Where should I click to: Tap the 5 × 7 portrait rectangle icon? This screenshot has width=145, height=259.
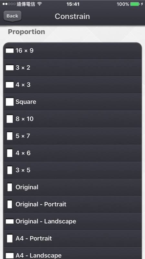coord(10,136)
